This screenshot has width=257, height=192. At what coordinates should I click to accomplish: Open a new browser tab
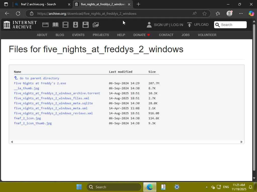138,4
